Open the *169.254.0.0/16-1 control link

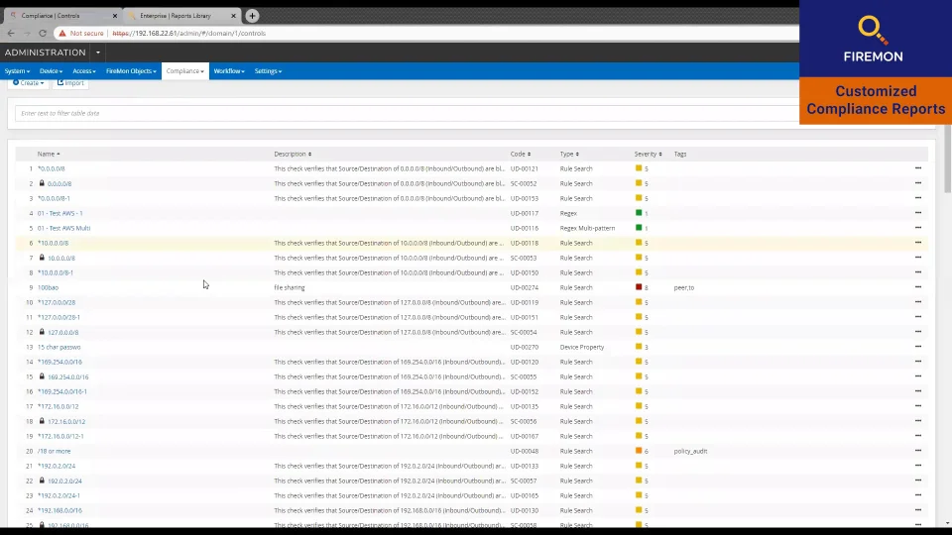[x=61, y=391]
